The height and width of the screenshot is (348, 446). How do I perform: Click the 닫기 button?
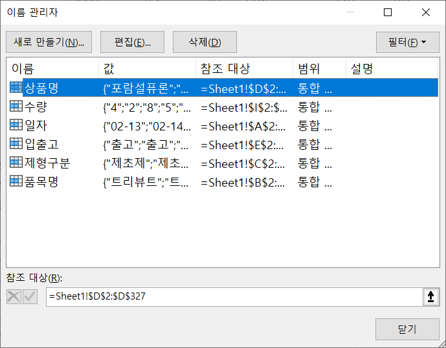[407, 329]
